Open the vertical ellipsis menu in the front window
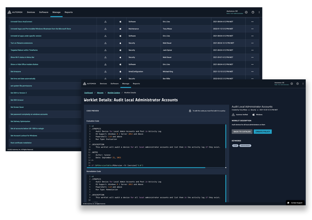Image resolution: width=312 pixels, height=220 pixels. pos(303,84)
